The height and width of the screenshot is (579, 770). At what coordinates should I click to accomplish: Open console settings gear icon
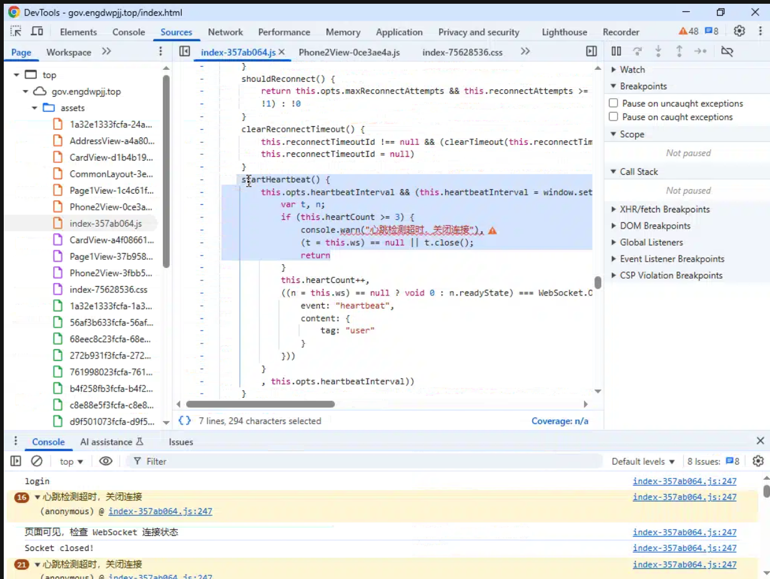pos(758,461)
